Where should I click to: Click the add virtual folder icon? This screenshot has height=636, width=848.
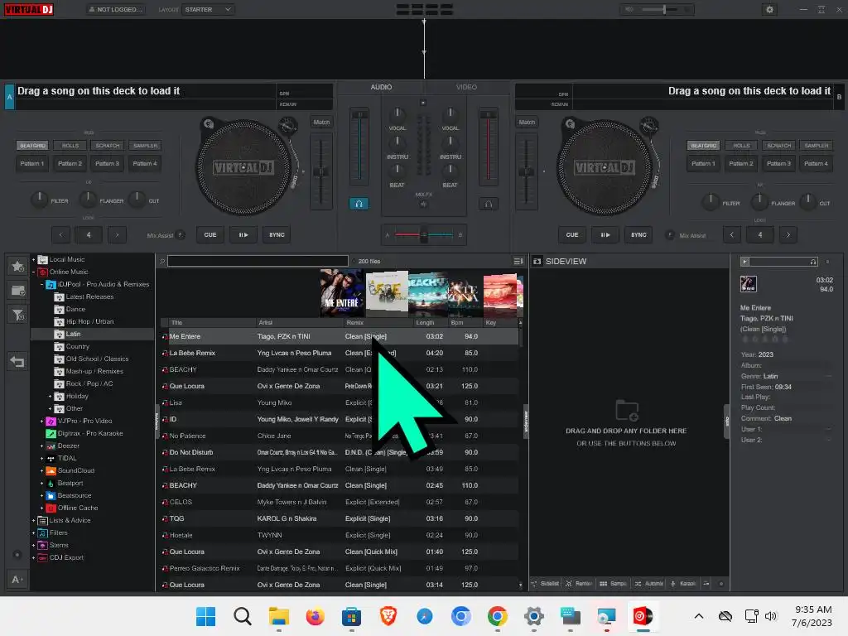(x=18, y=291)
